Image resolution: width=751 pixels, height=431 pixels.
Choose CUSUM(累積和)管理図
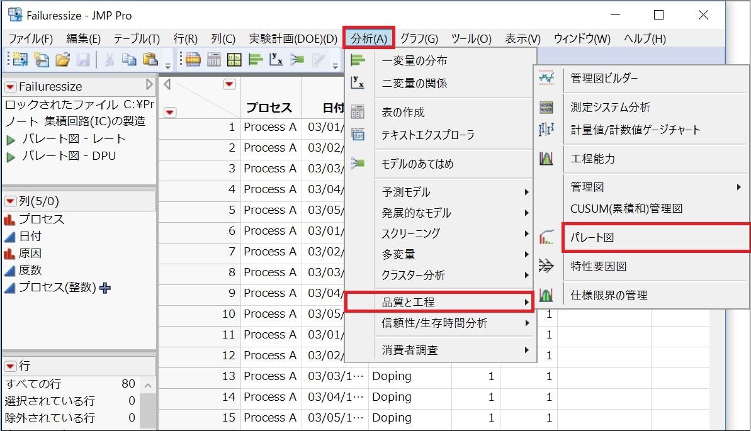[x=626, y=208]
